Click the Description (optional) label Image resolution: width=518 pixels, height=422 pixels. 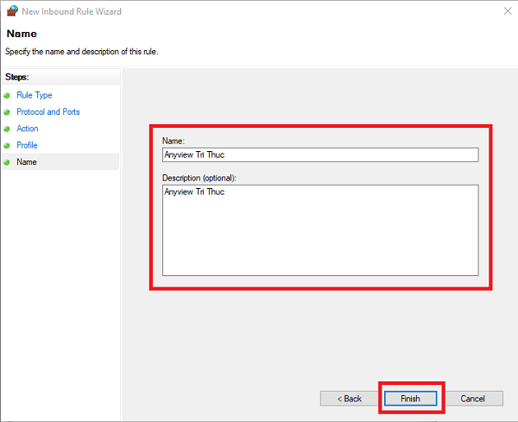coord(199,178)
